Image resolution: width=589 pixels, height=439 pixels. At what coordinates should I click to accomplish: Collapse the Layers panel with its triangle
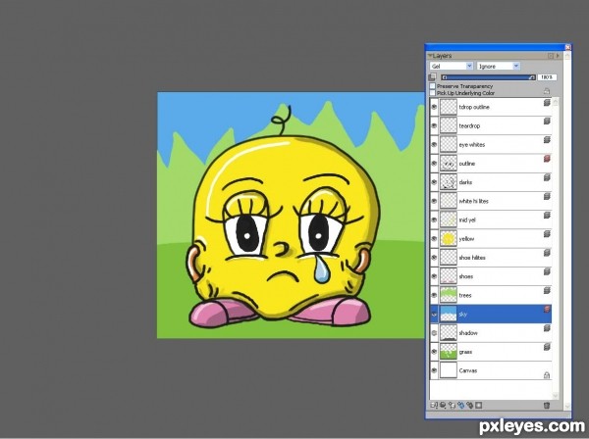point(430,56)
